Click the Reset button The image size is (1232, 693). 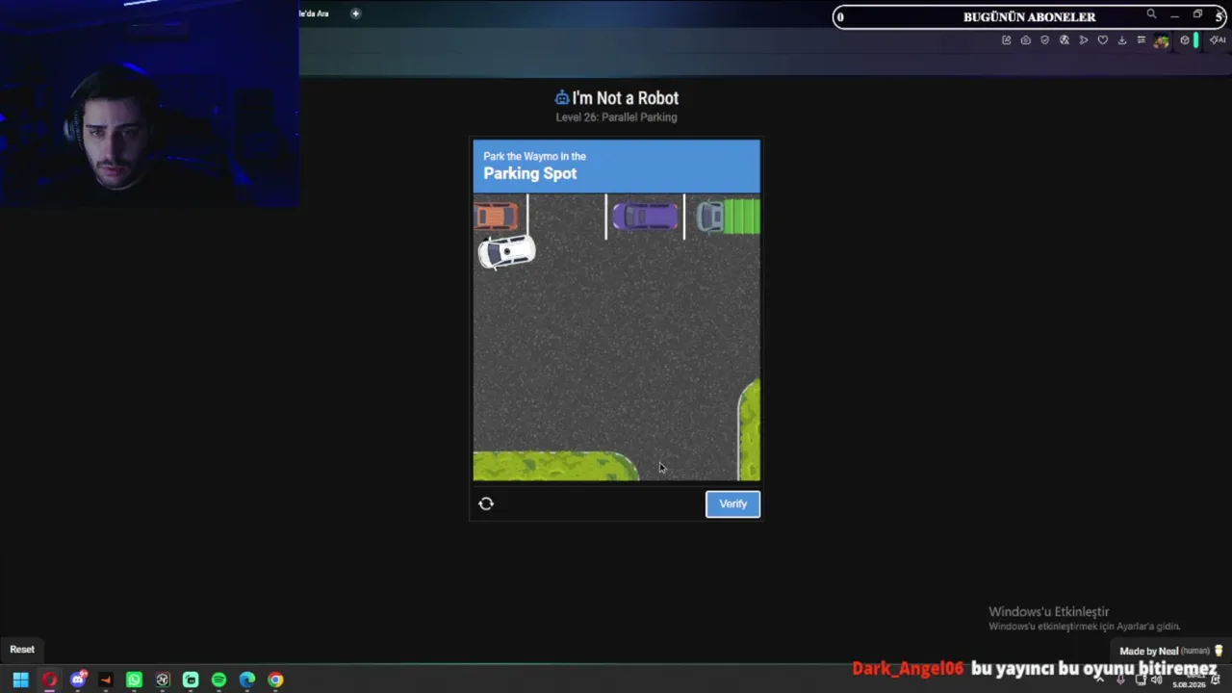[22, 650]
